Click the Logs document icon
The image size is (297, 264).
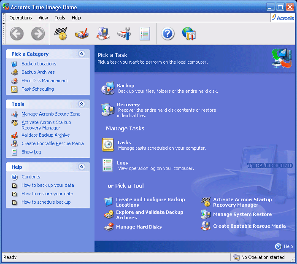(x=108, y=165)
